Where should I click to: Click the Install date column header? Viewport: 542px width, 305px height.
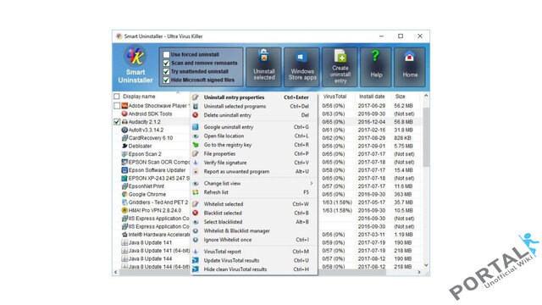click(373, 97)
